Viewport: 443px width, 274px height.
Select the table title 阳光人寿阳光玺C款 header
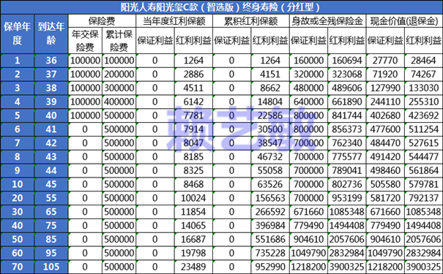[x=221, y=7]
